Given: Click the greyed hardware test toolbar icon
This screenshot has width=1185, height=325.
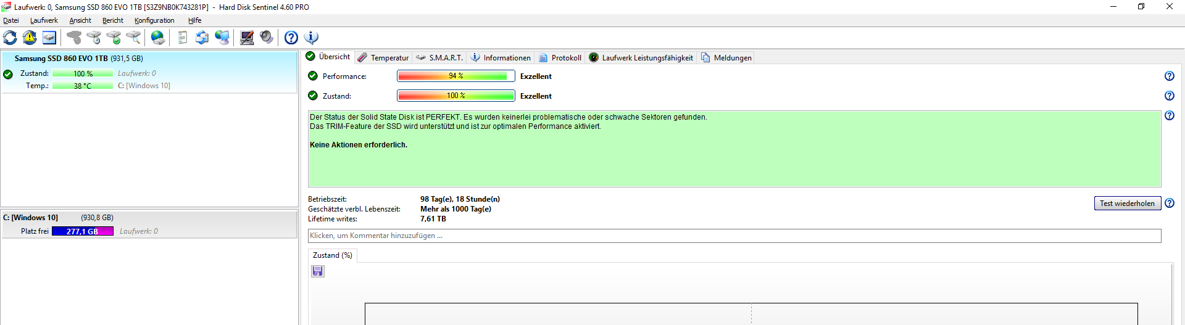Looking at the screenshot, I should point(74,38).
